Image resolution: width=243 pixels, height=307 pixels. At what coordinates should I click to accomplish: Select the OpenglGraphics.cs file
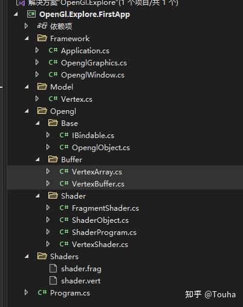click(94, 63)
